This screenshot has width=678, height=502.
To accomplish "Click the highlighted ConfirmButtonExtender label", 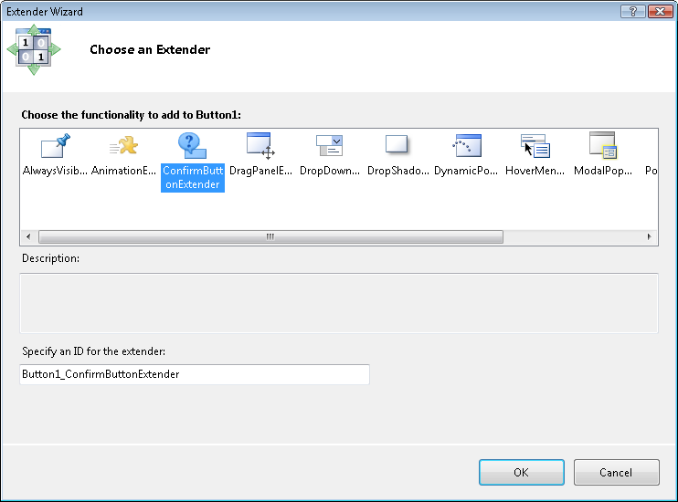I will (193, 178).
